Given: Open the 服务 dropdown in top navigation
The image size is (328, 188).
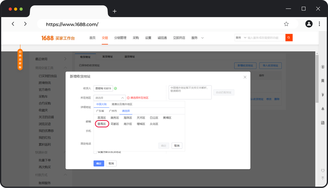Looking at the screenshot, I should click(197, 38).
